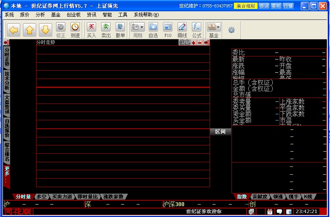330x217 pixels.
Task: Open the 测速 speed test tool
Action: (x=75, y=27)
